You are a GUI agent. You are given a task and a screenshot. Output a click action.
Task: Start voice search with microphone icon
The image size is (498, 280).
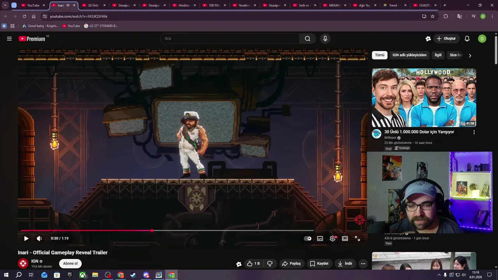(325, 38)
